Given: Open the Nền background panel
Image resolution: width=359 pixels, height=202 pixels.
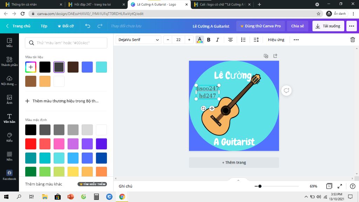Looking at the screenshot, I should pos(9,156).
